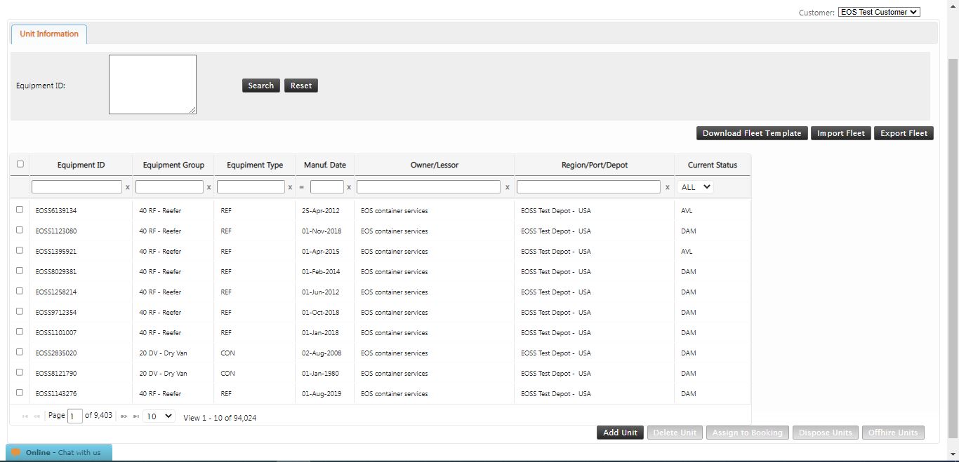Select all units via the header checkbox
959x462 pixels.
20,164
